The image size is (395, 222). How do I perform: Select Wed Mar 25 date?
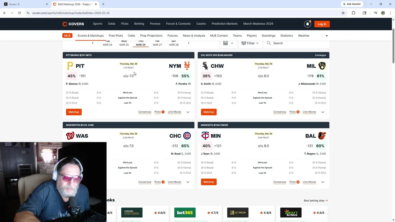point(124,43)
